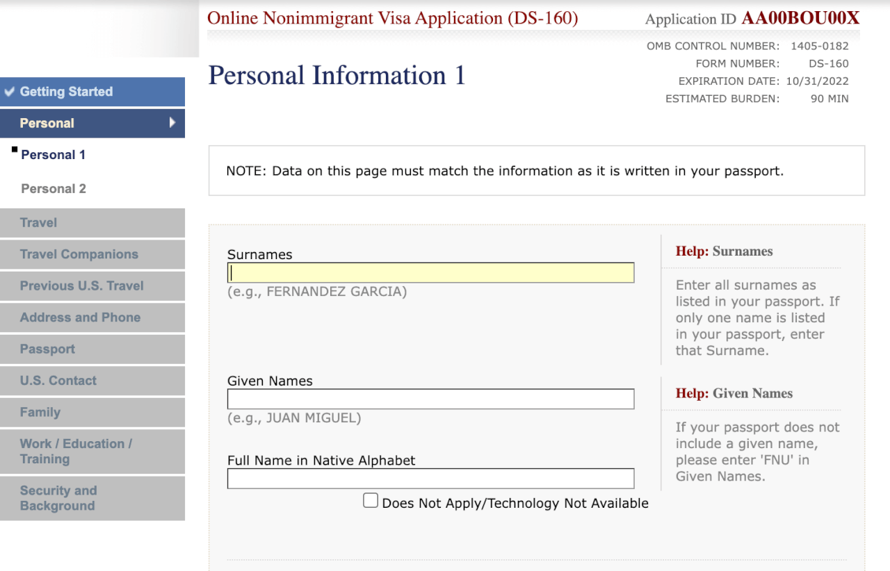
Task: Open Security and Background section
Action: [x=58, y=498]
